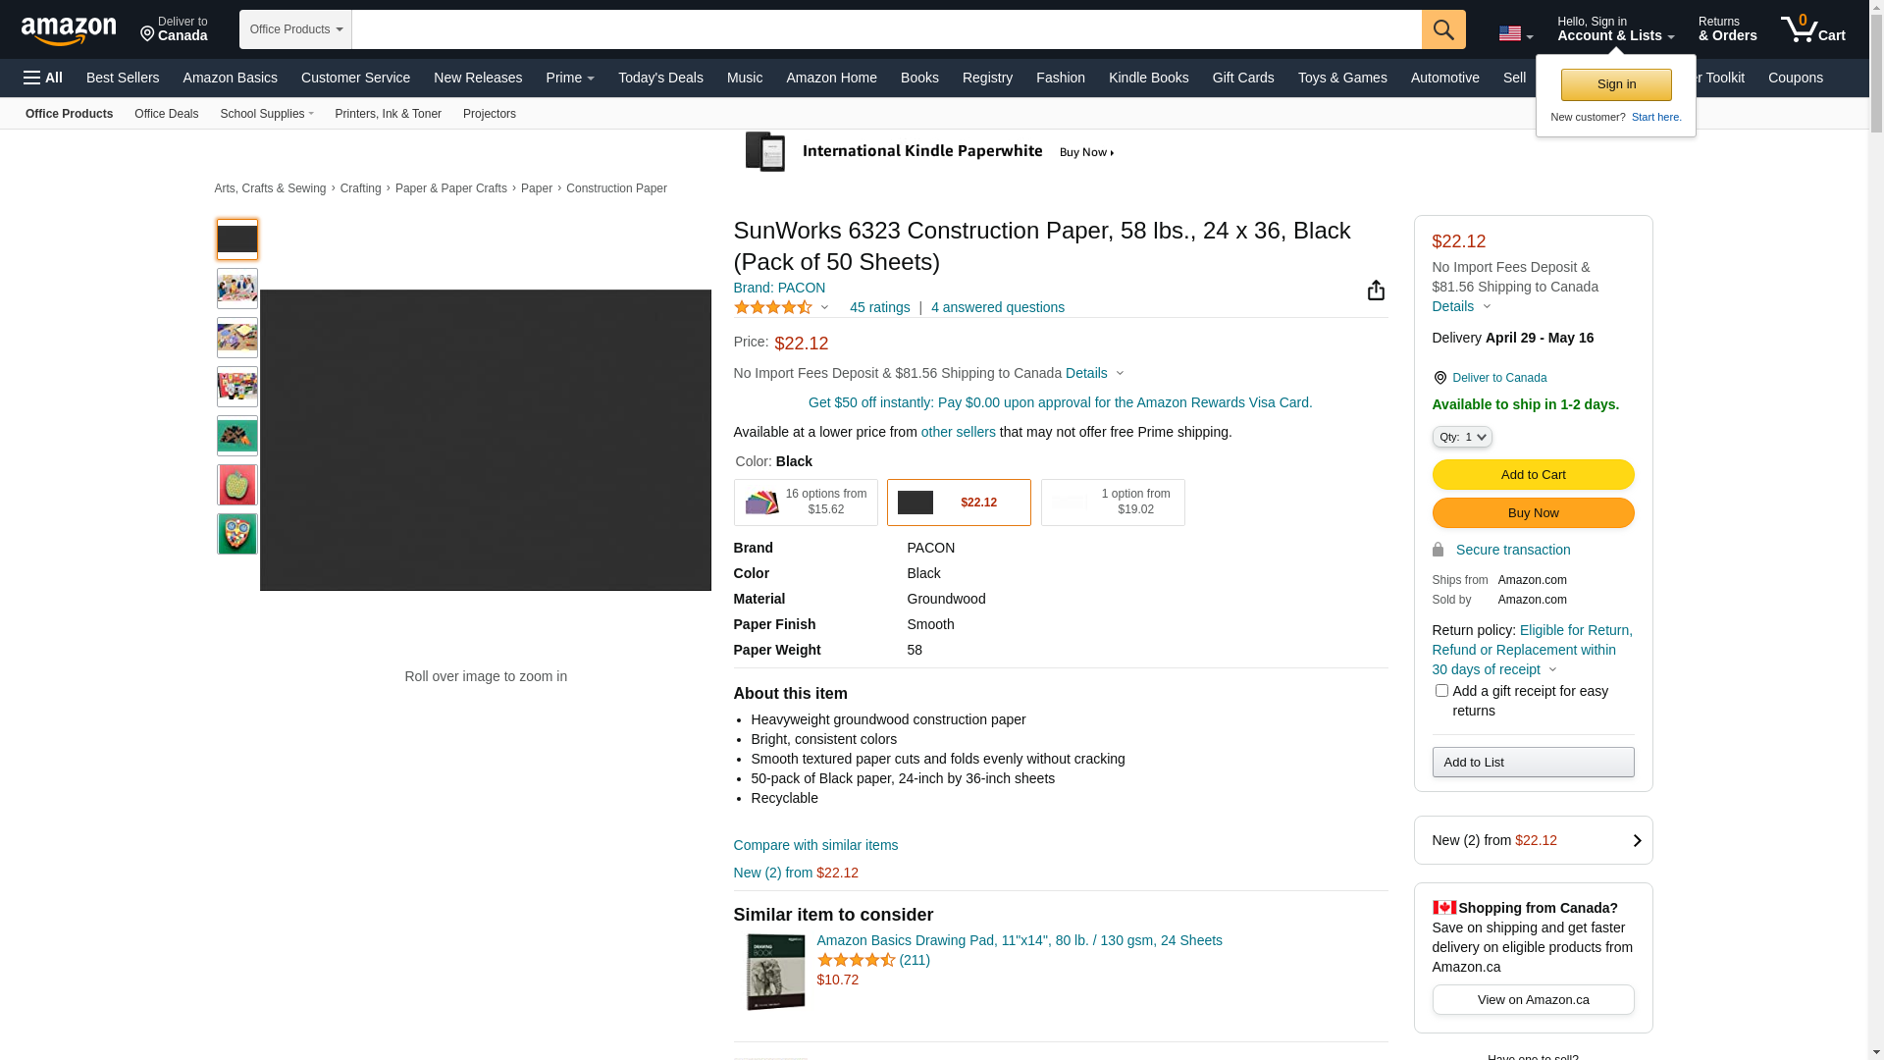Select the green apple craft thumbnail
Screen dimensions: 1884x1060
point(236,485)
